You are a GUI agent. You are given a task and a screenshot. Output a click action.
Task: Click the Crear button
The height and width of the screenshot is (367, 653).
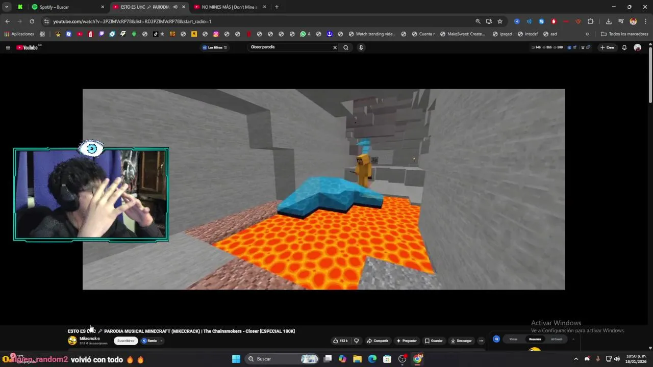click(608, 47)
